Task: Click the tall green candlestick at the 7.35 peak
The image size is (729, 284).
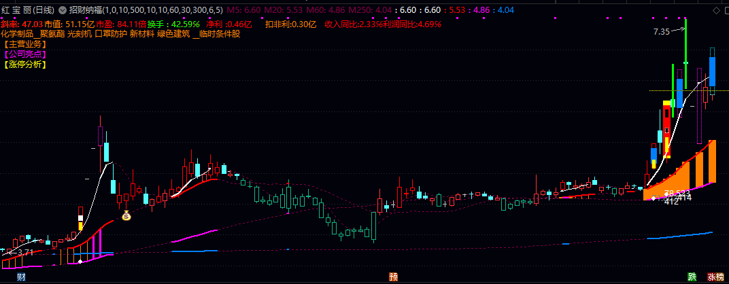Action: (685, 54)
